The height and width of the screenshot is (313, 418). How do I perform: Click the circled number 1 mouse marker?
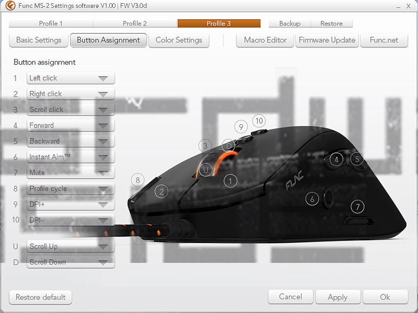(x=230, y=181)
